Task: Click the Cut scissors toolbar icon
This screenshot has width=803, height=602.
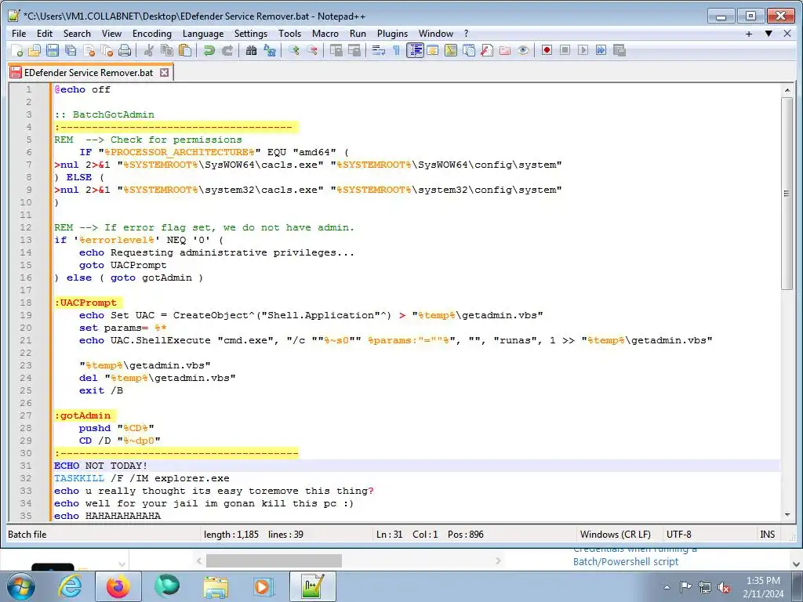Action: [x=149, y=50]
